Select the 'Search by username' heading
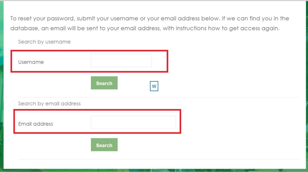The height and width of the screenshot is (172, 308). [x=44, y=42]
